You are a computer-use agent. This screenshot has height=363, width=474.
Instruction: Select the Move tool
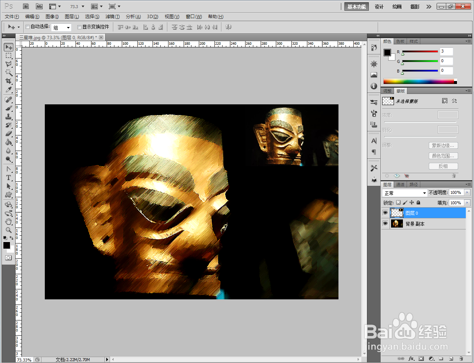(9, 47)
